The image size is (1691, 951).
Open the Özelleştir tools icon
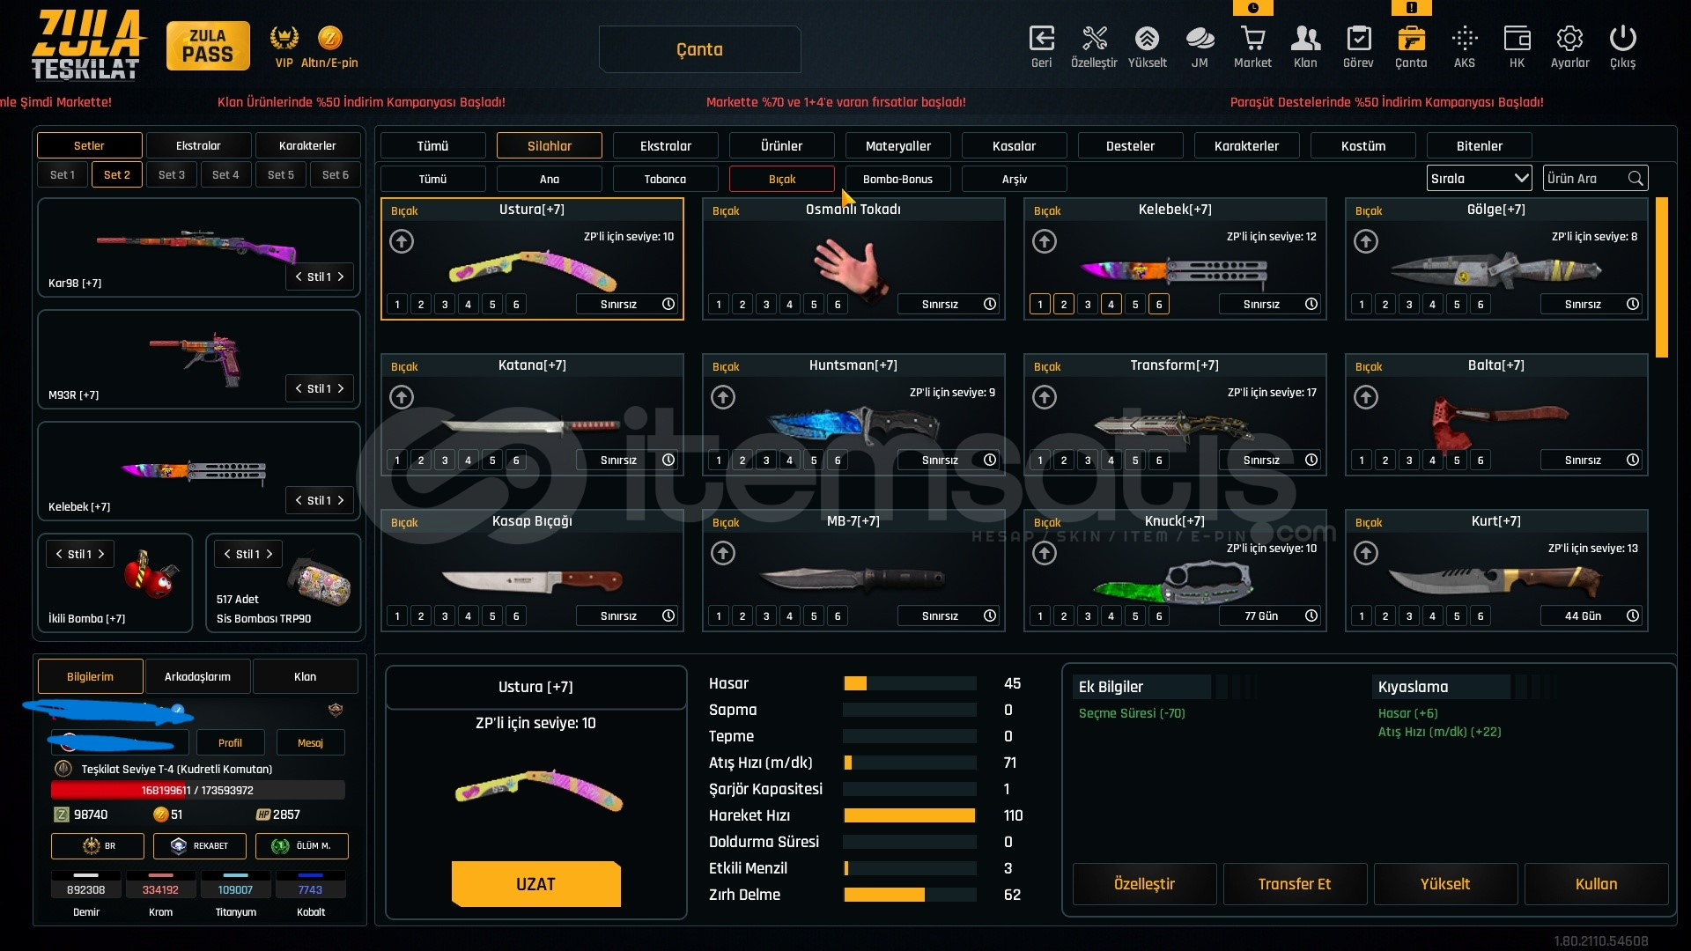pyautogui.click(x=1094, y=39)
